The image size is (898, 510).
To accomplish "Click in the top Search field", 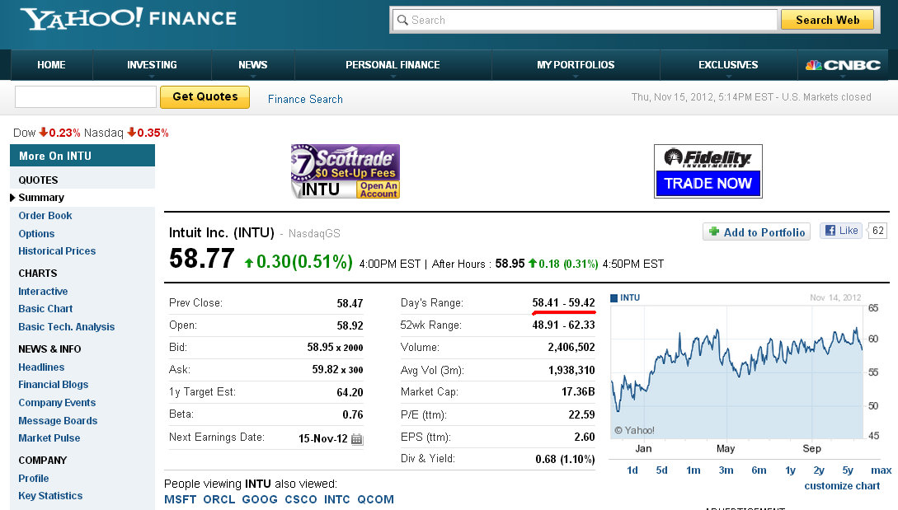I will [584, 20].
